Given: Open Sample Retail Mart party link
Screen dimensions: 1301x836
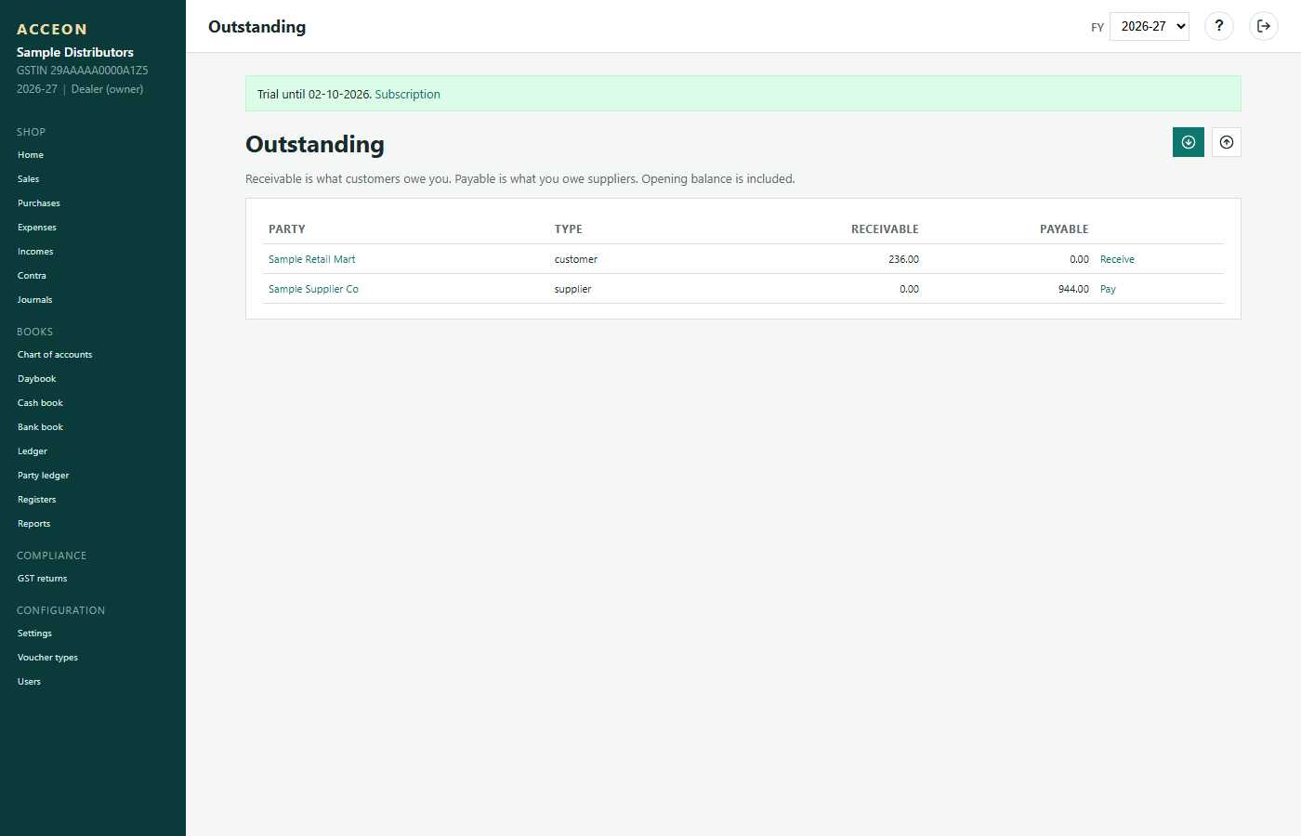Looking at the screenshot, I should [x=311, y=259].
